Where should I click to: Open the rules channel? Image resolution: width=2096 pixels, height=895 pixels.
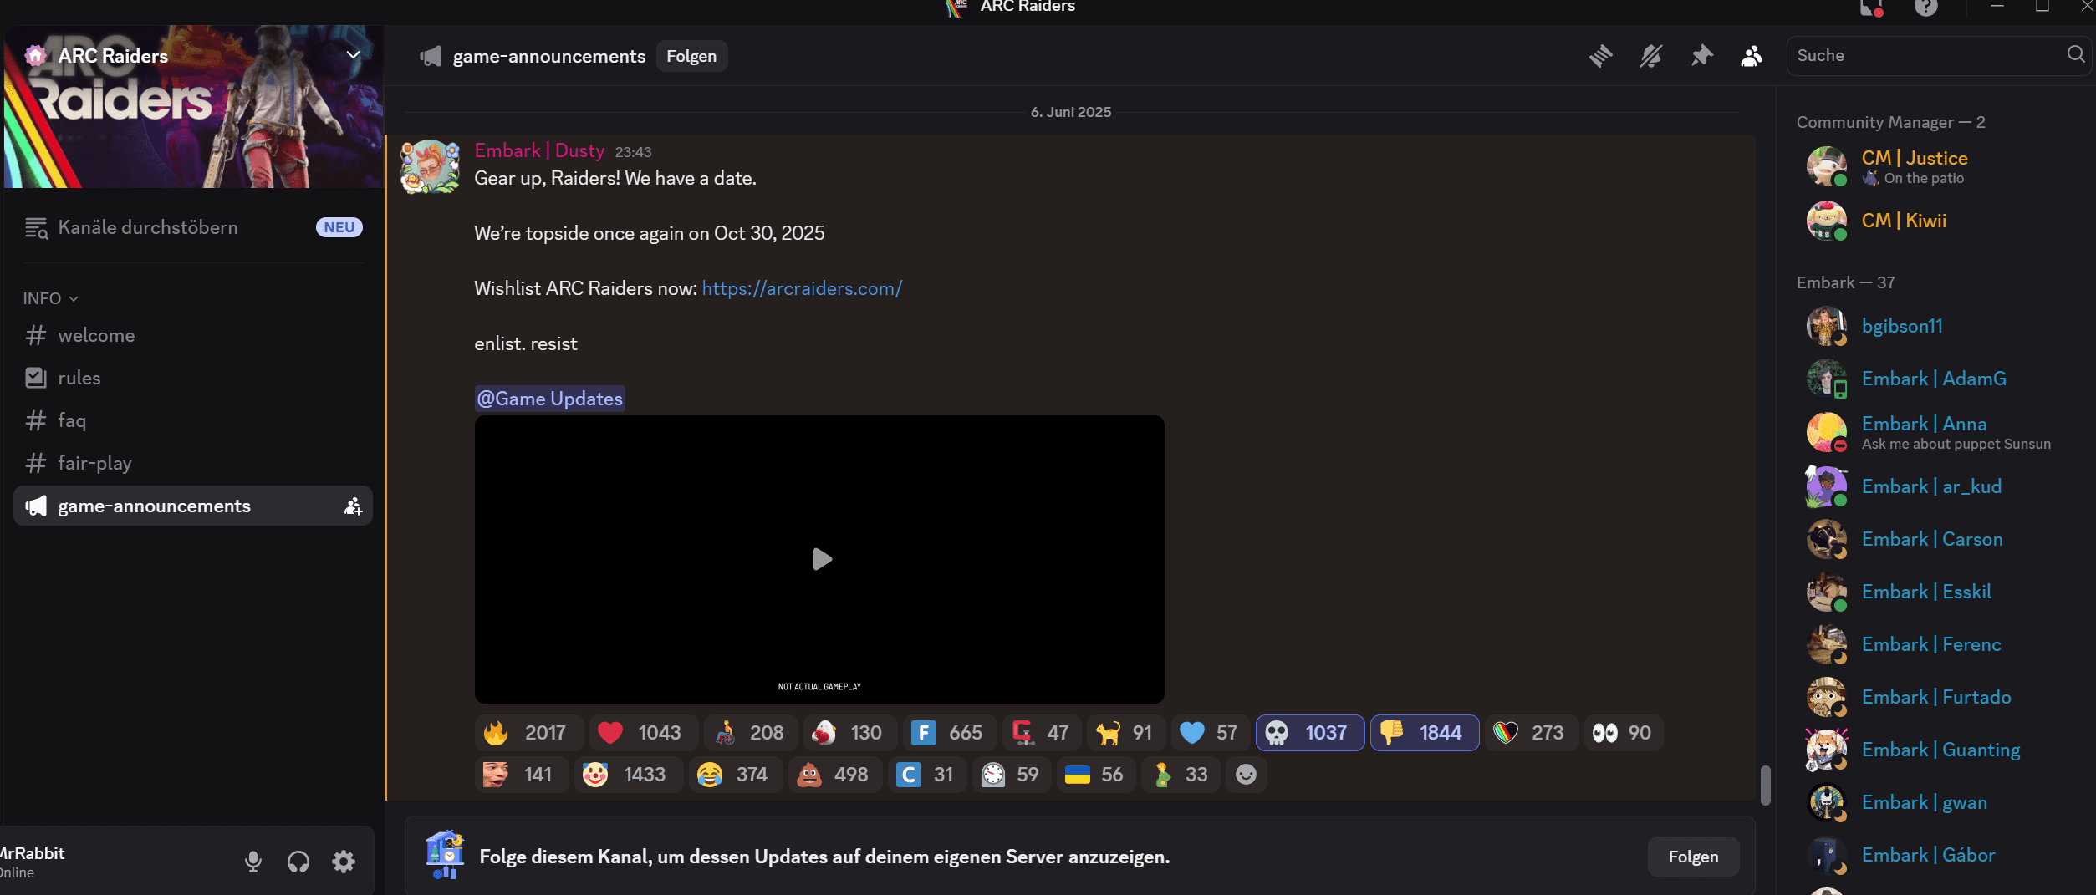pyautogui.click(x=193, y=378)
